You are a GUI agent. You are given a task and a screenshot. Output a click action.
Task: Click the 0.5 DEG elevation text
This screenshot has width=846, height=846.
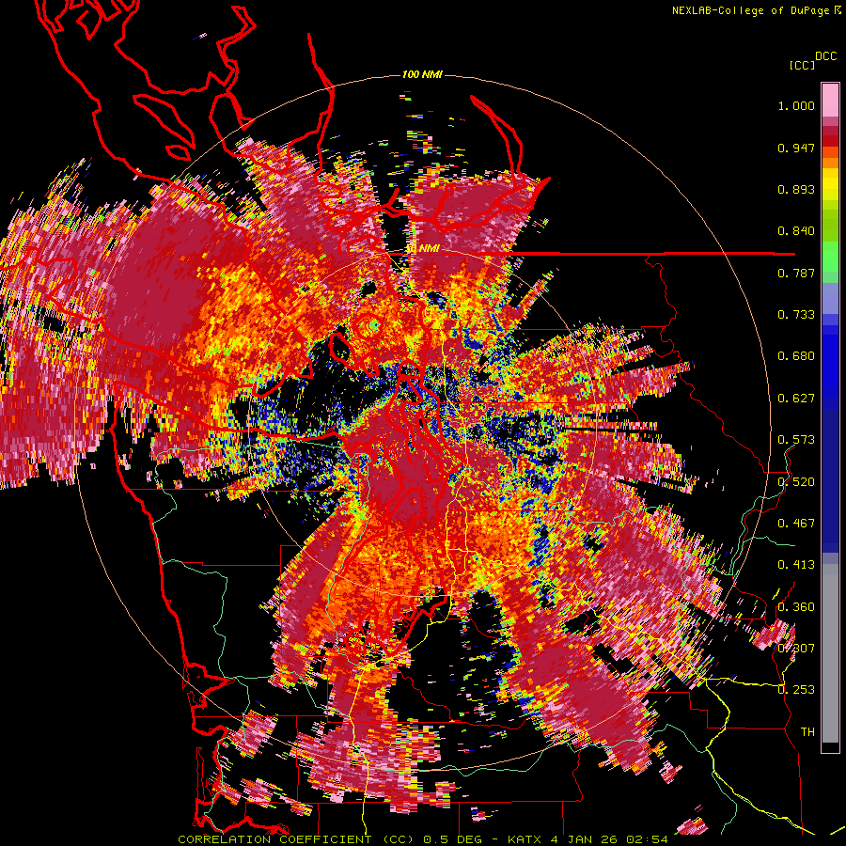coord(453,839)
